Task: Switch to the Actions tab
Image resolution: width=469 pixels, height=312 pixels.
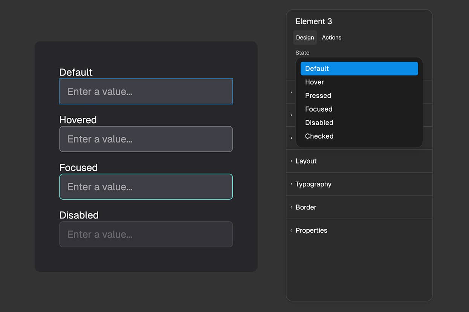Action: (331, 37)
